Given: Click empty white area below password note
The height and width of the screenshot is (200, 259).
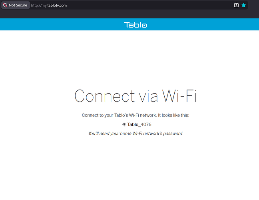Looking at the screenshot, I should coord(129,165).
